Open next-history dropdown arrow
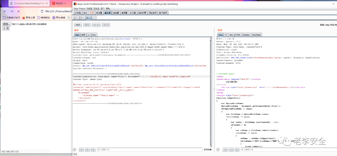Screen dimensions: 337x156 [x=108, y=25]
